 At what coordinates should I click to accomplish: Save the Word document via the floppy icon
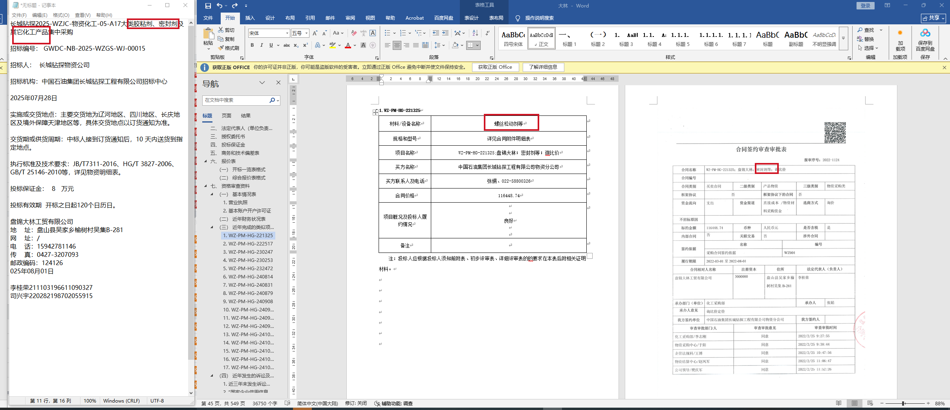pos(208,6)
